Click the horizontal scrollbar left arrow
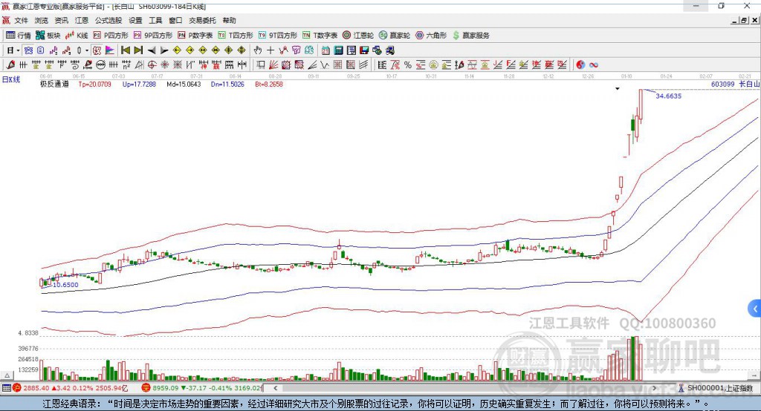 coord(275,388)
